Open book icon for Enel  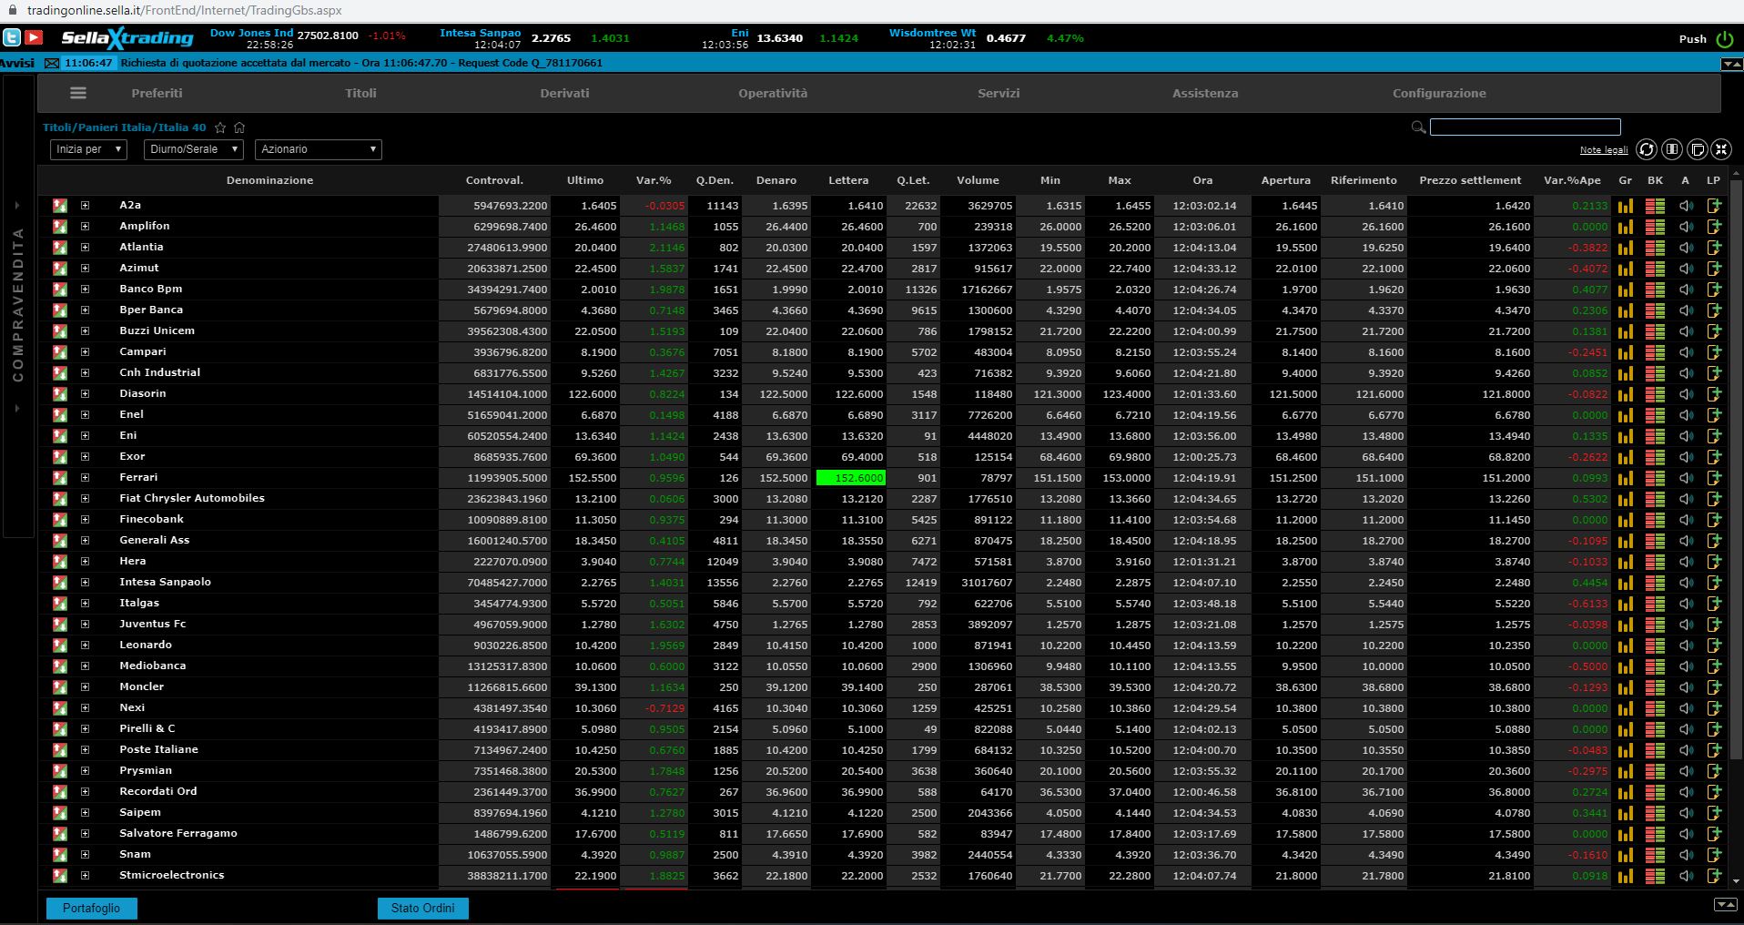tap(1655, 415)
